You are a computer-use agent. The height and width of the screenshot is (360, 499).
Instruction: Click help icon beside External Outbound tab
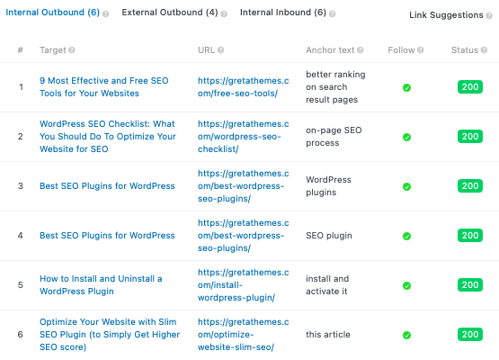click(x=224, y=14)
